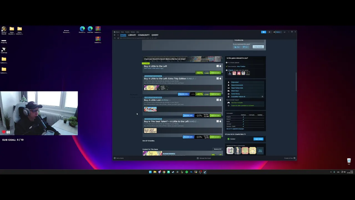The image size is (355, 200).
Task: Open the Steam menu
Action: click(118, 32)
